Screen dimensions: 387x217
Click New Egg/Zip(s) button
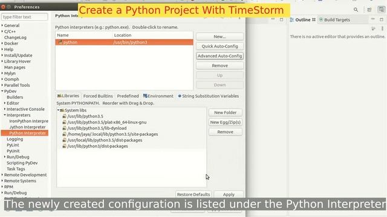pos(225,122)
